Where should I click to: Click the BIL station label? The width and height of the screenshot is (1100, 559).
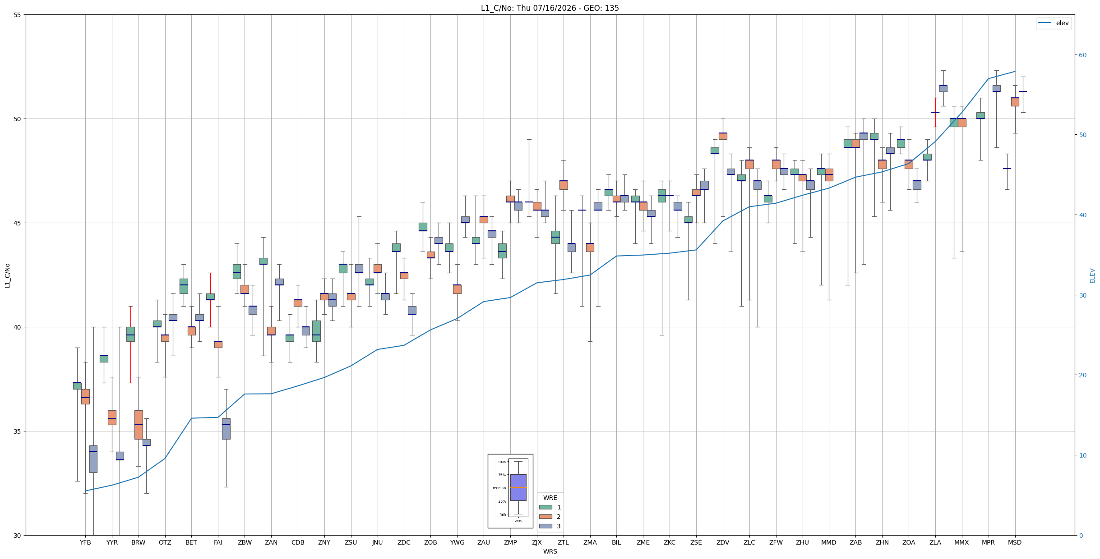click(x=616, y=542)
